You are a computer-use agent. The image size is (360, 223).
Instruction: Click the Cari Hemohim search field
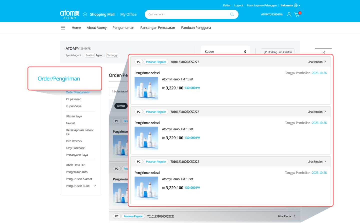click(187, 14)
